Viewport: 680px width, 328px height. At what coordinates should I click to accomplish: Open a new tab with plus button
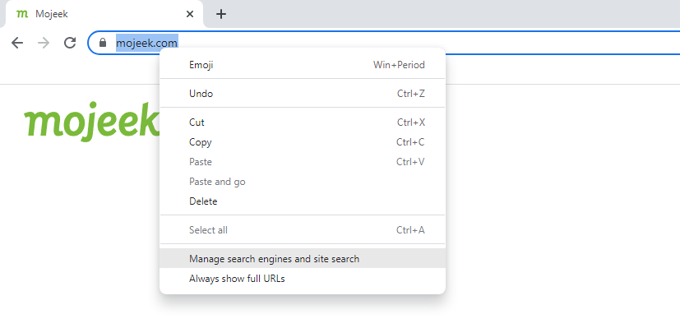coord(221,14)
